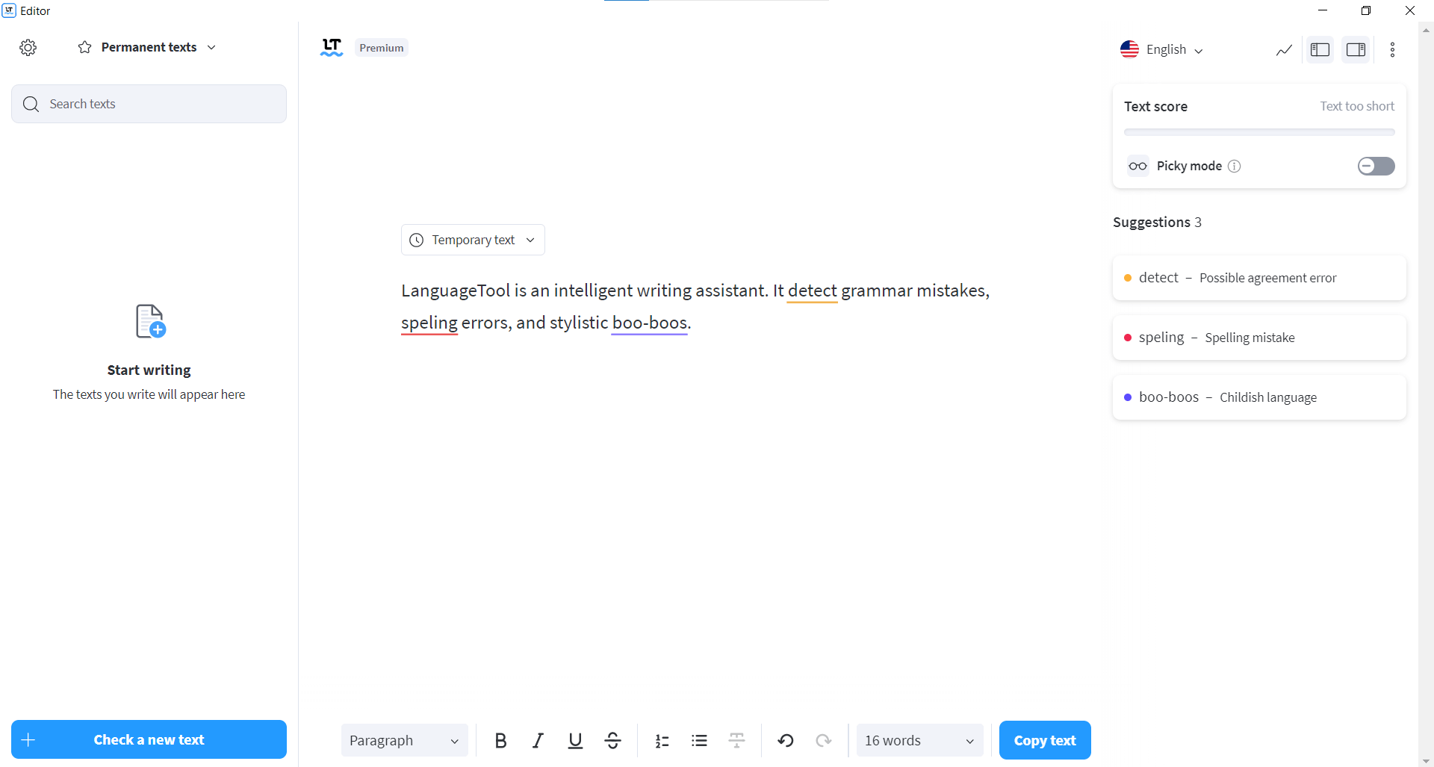Image resolution: width=1434 pixels, height=767 pixels.
Task: Open the 16 words count dropdown
Action: point(919,740)
